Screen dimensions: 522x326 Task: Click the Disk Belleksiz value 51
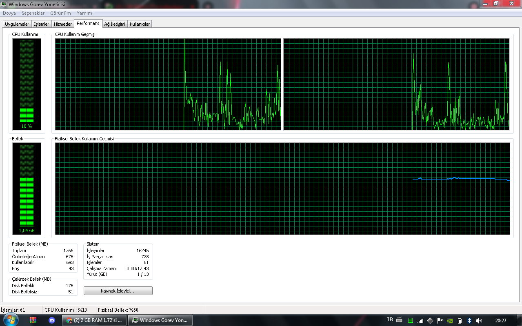(71, 292)
